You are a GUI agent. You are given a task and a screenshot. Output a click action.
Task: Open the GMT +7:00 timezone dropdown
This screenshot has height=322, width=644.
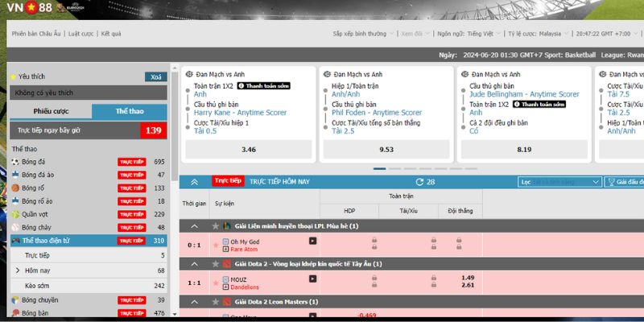pos(607,34)
